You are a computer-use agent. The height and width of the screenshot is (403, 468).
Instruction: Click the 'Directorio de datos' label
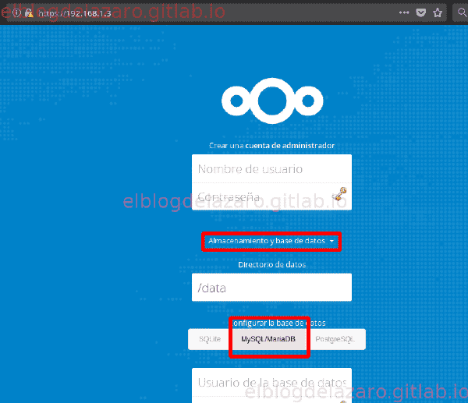point(272,264)
